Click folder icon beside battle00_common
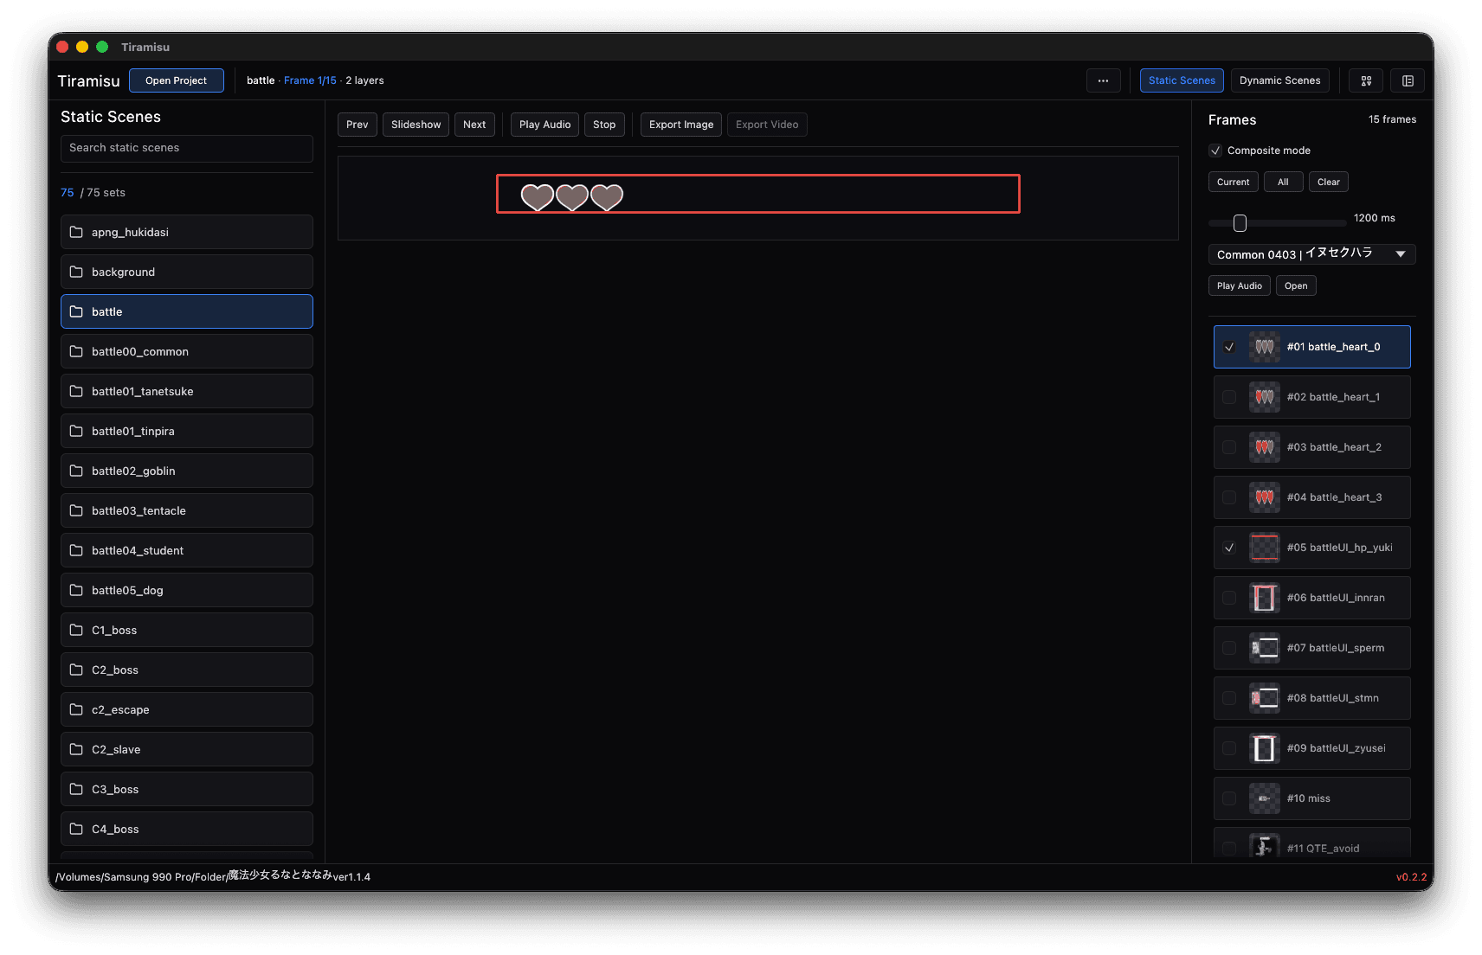Image resolution: width=1482 pixels, height=955 pixels. tap(76, 351)
